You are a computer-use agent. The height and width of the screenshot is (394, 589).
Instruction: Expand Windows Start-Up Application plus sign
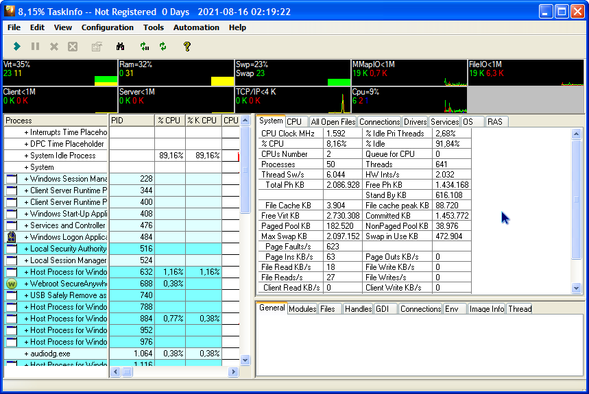click(26, 214)
